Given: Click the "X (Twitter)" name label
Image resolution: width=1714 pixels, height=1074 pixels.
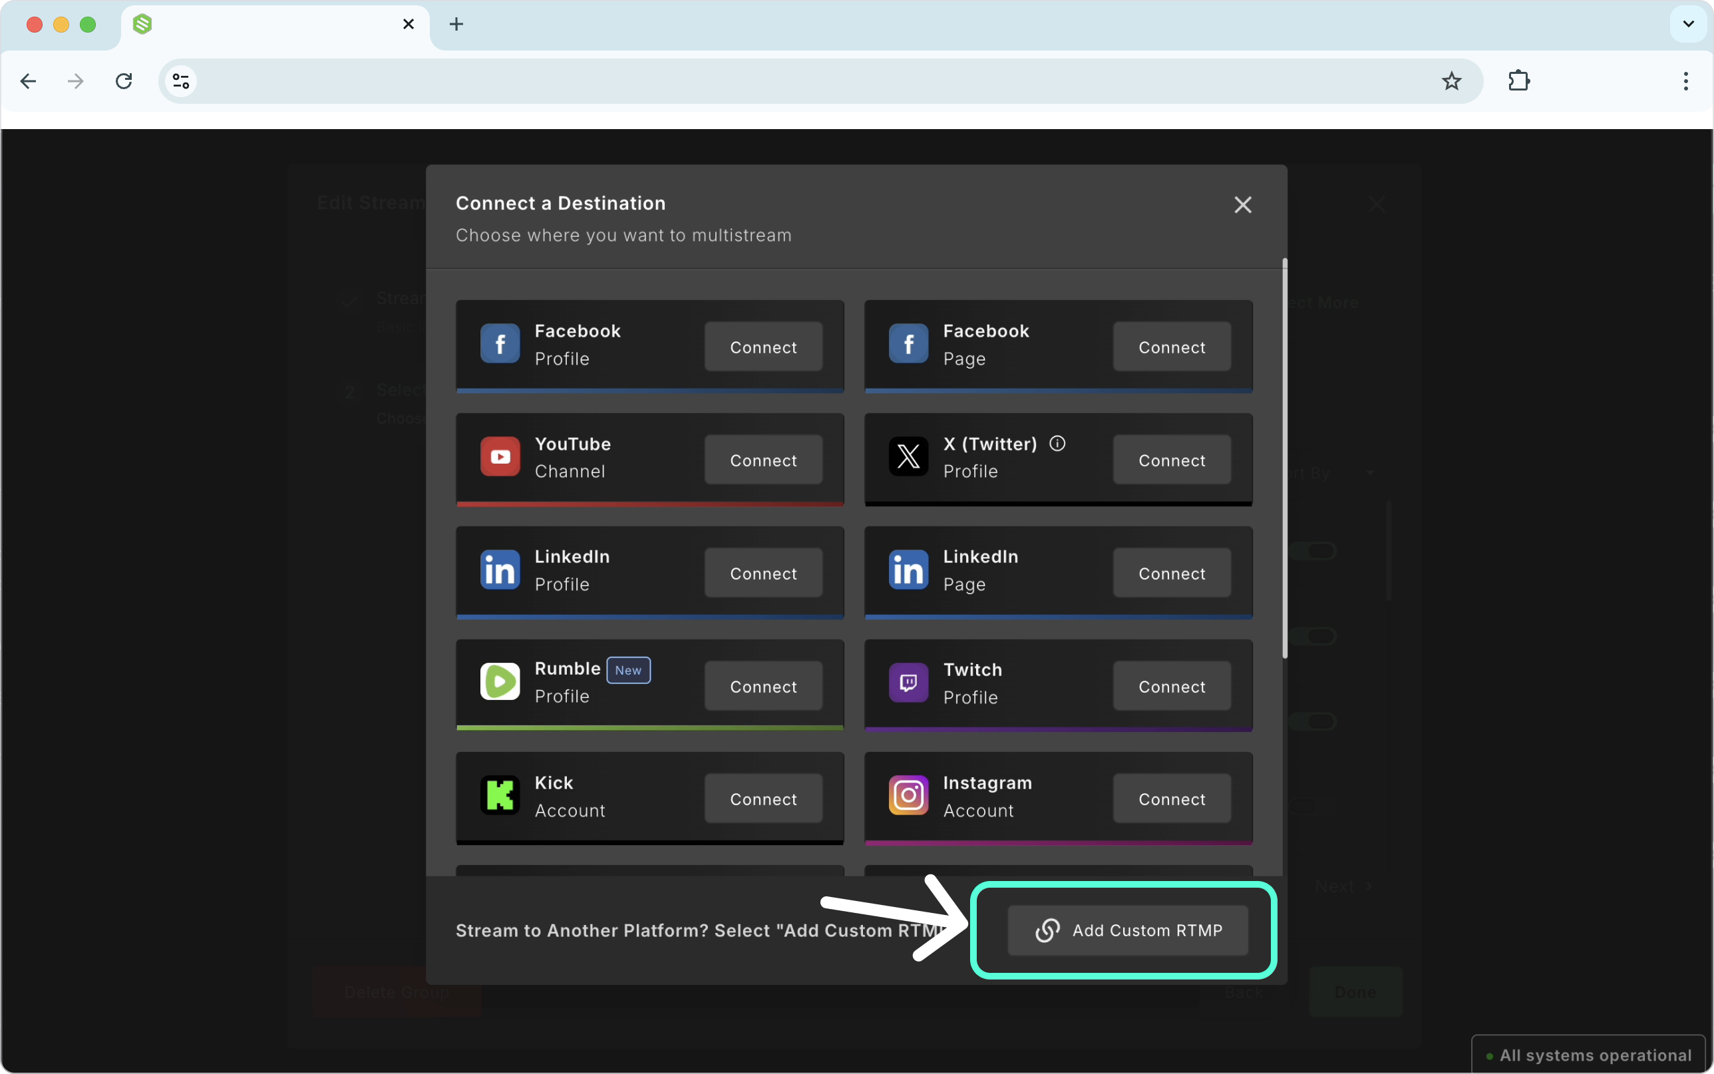Looking at the screenshot, I should (x=990, y=444).
